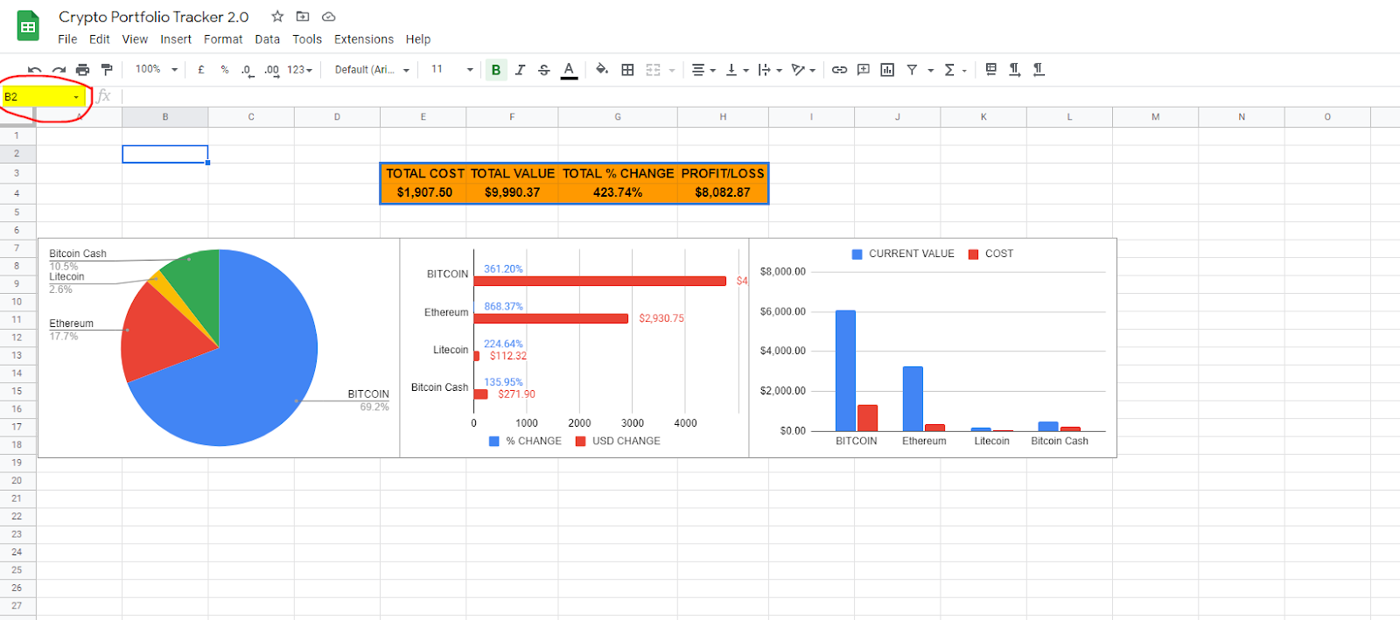1400x620 pixels.
Task: Format selected cell as percent
Action: [225, 70]
